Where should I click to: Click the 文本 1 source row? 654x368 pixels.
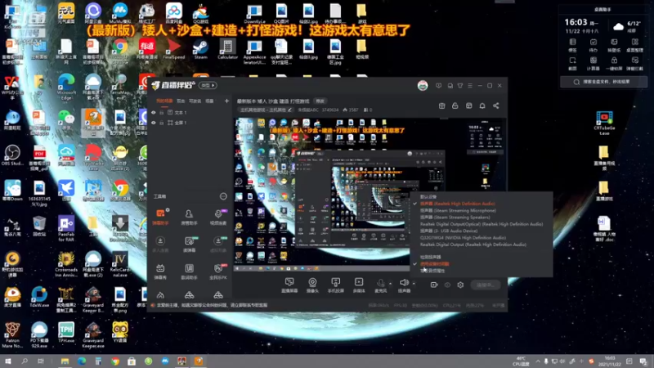click(190, 113)
